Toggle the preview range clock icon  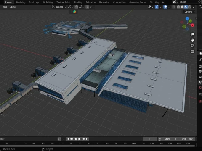pos(160,139)
